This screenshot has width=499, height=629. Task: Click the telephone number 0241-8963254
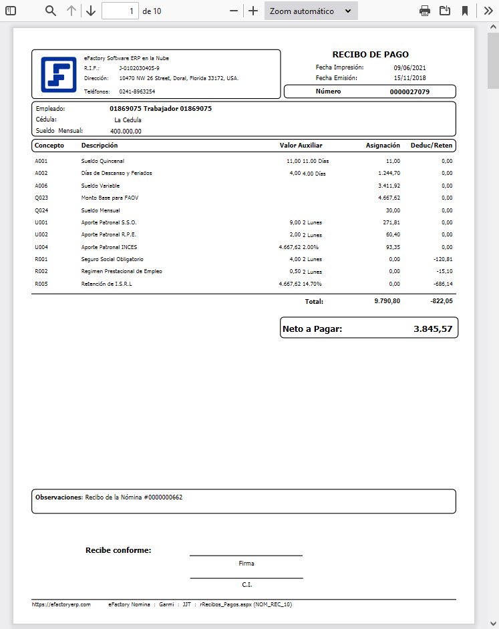pyautogui.click(x=137, y=91)
